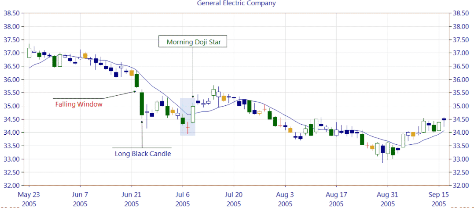Click 38.00 on the right price axis

(461, 26)
